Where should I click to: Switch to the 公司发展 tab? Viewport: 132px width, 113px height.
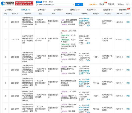[58, 10]
